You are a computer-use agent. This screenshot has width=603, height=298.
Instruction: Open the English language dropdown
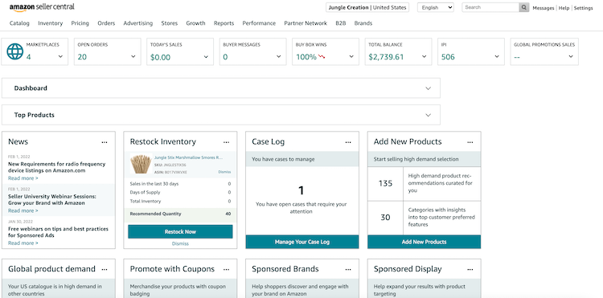pyautogui.click(x=435, y=7)
